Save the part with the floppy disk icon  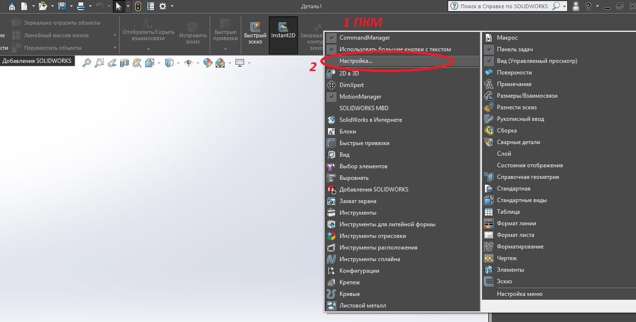(x=62, y=6)
